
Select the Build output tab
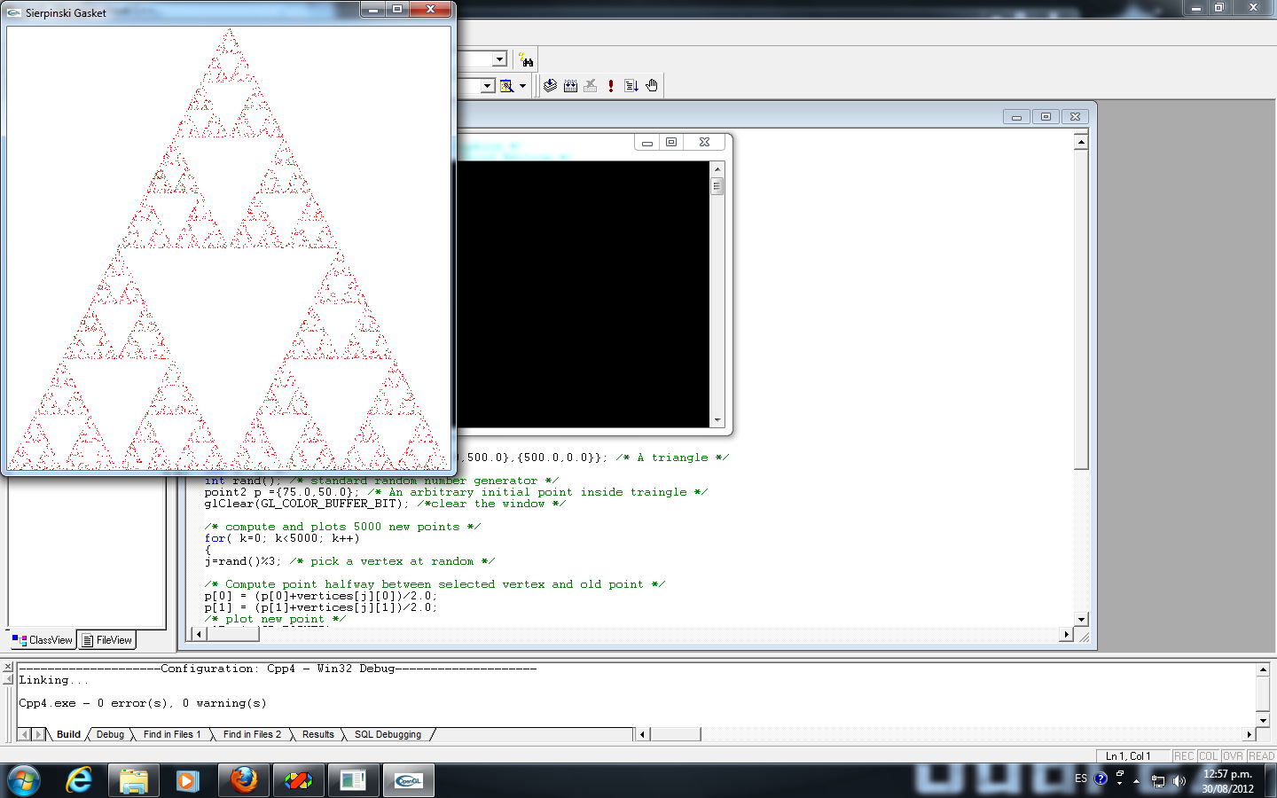pos(67,734)
